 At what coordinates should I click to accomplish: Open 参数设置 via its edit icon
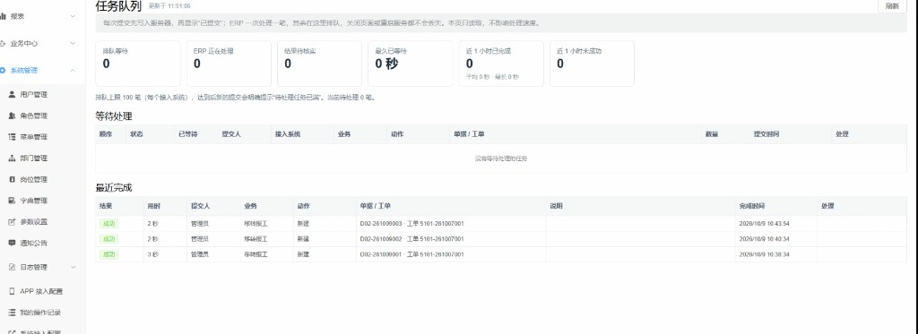pos(12,222)
